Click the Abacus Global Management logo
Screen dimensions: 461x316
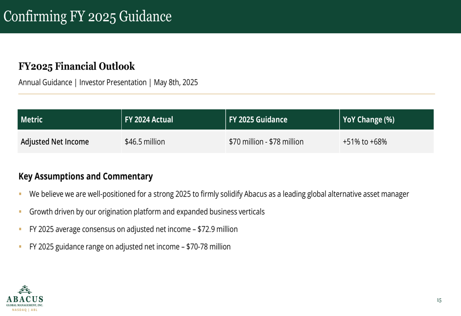pos(25,298)
